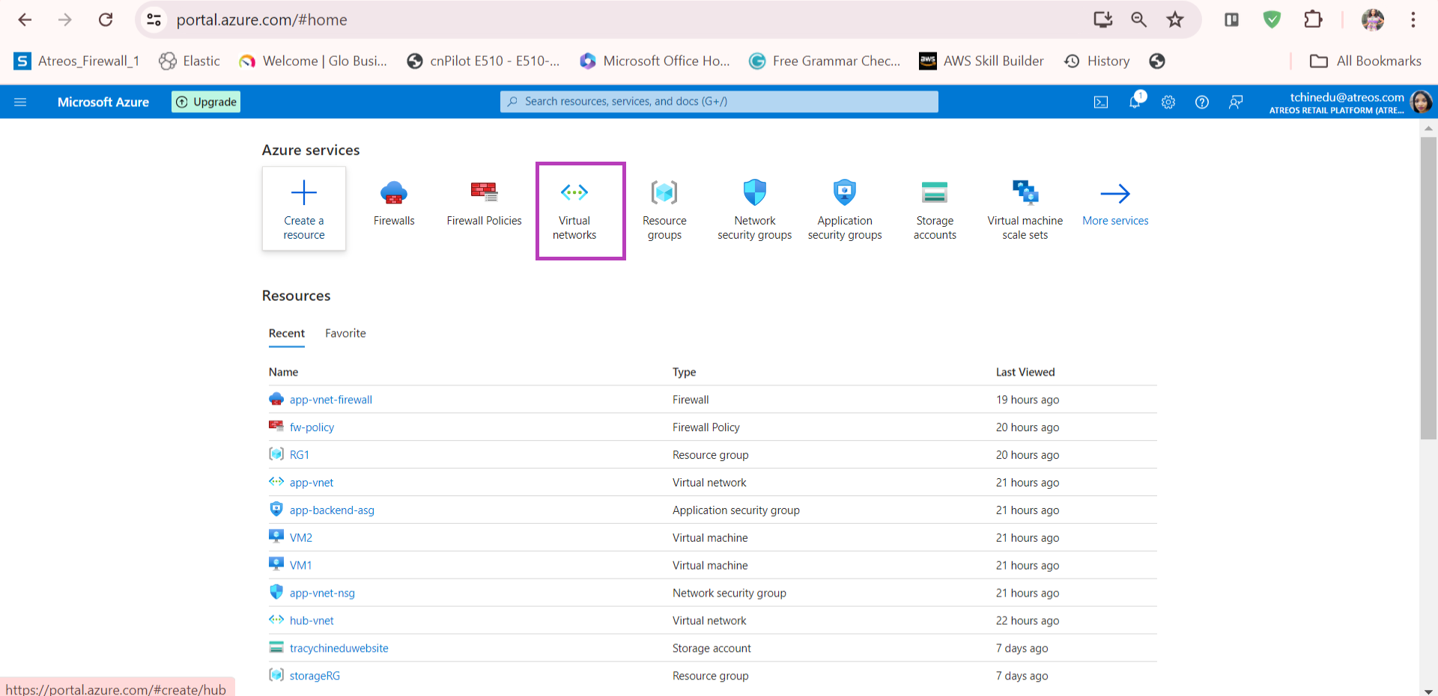
Task: Open the AWS Skill Builder bookmark
Action: 982,61
